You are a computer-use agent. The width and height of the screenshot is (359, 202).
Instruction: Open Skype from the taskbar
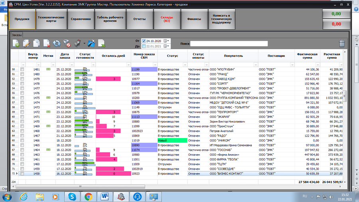(x=72, y=196)
